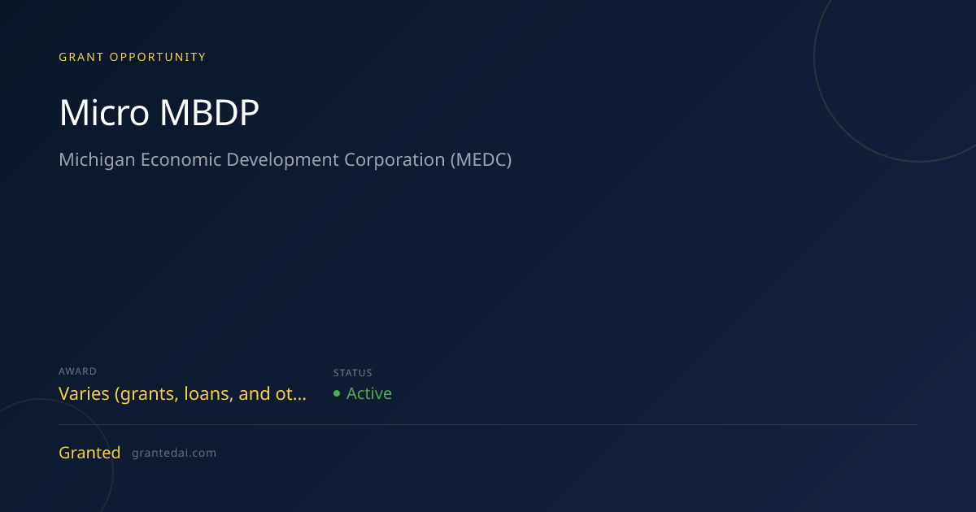
Task: Select the 'GRANT OPPORTUNITY' label
Action: [133, 57]
